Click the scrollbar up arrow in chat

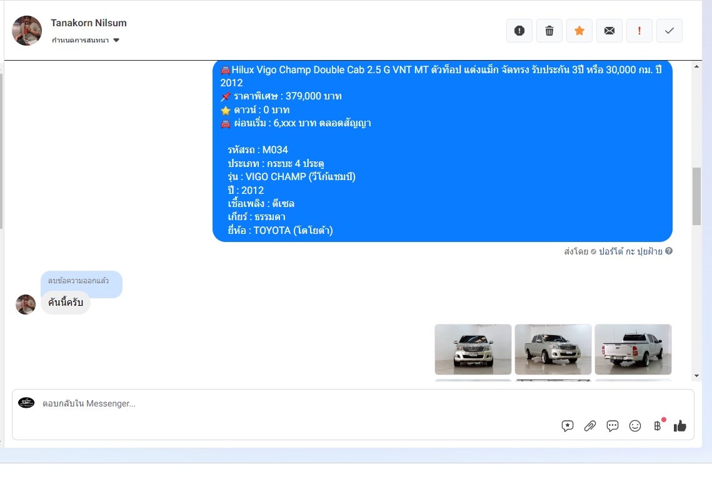[x=696, y=66]
